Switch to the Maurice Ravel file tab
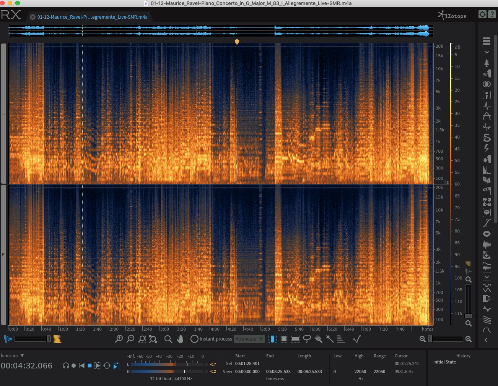Screen dimensions: 498x386 pos(92,17)
